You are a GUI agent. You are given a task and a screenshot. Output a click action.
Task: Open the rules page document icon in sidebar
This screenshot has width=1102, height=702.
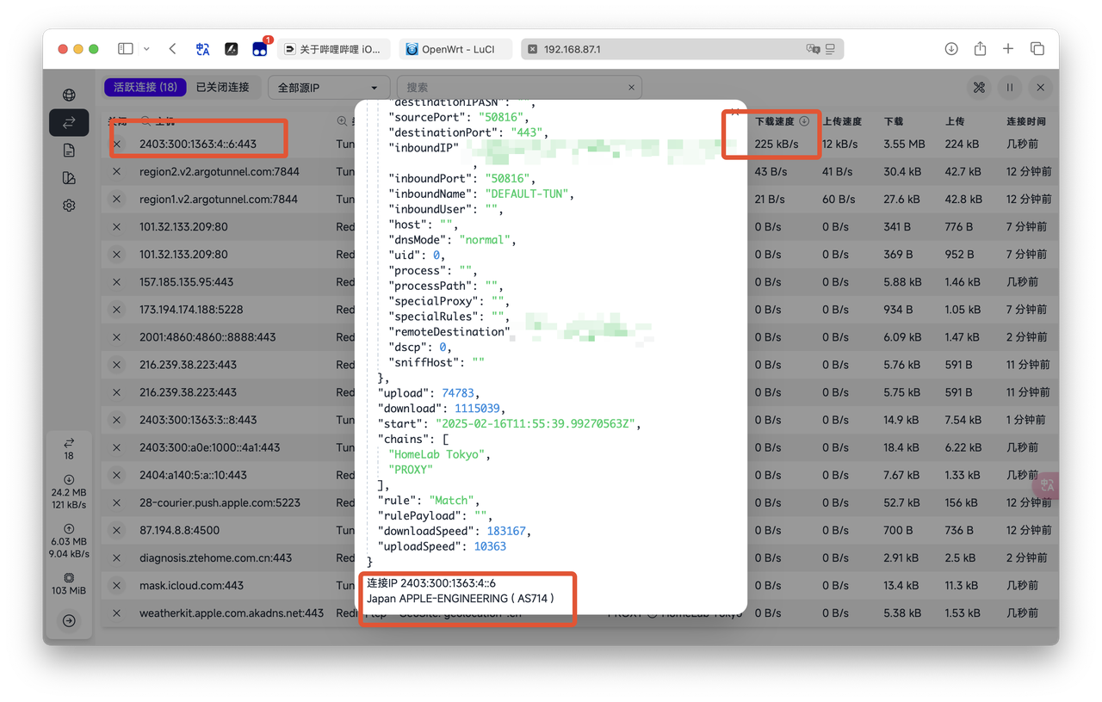(69, 151)
